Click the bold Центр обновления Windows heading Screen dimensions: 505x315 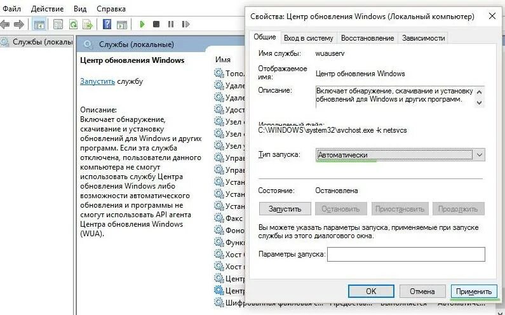[x=132, y=60]
